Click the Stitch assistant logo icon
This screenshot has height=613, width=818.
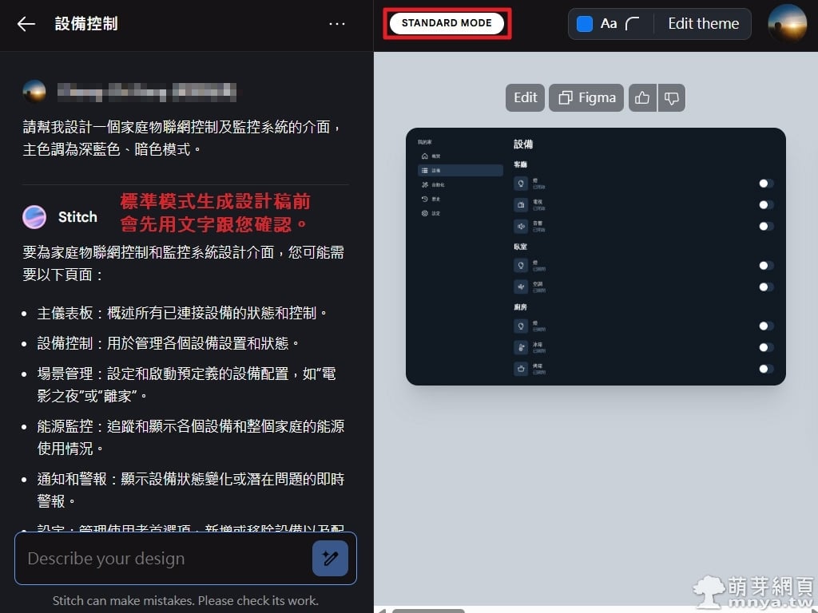(34, 217)
